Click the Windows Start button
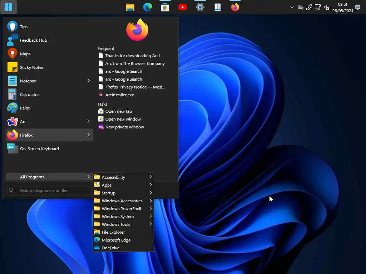 coord(9,7)
